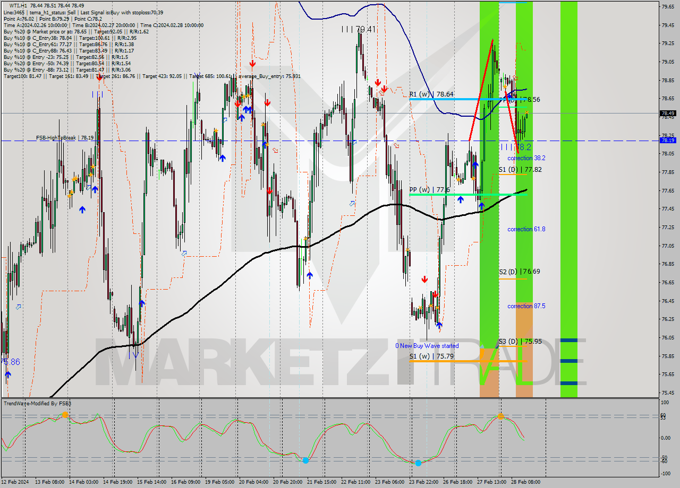The image size is (680, 488).
Task: Select the R1 (w) | 78.64 label
Action: [x=431, y=94]
